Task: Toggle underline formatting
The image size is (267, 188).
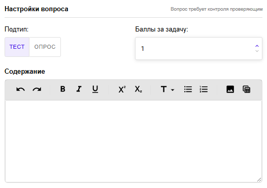Action: pos(95,89)
